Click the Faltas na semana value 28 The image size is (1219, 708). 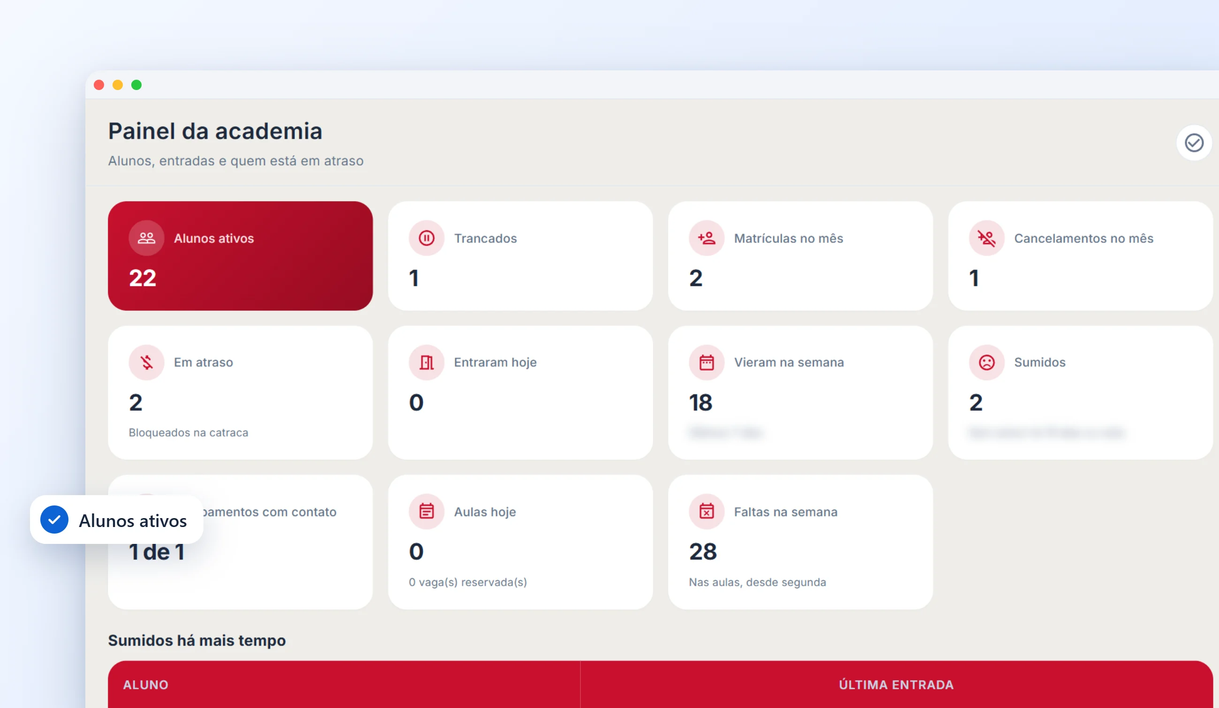703,552
